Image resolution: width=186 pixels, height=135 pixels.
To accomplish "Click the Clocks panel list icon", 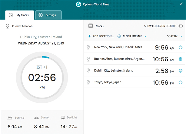I will pos(90,26).
